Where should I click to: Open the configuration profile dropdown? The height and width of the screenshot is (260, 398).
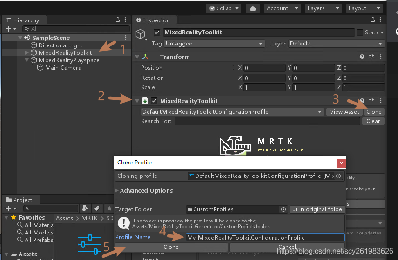[232, 112]
